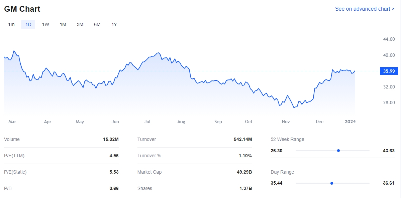The height and width of the screenshot is (198, 401).
Task: Click the Day Range slider dot
Action: click(x=332, y=183)
